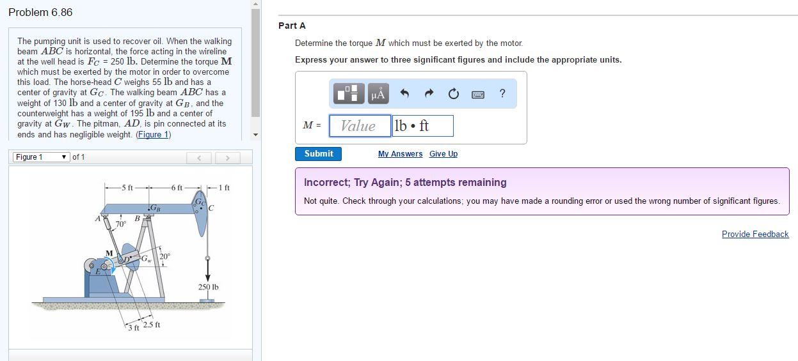The image size is (798, 361).
Task: Click 'Determine the torque M' instruction text
Action: tap(409, 43)
